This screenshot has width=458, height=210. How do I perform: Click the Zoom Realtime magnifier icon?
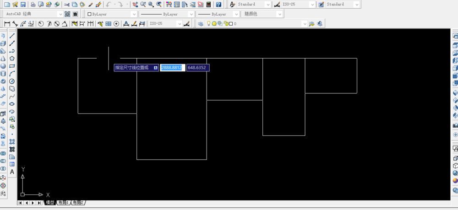click(143, 5)
